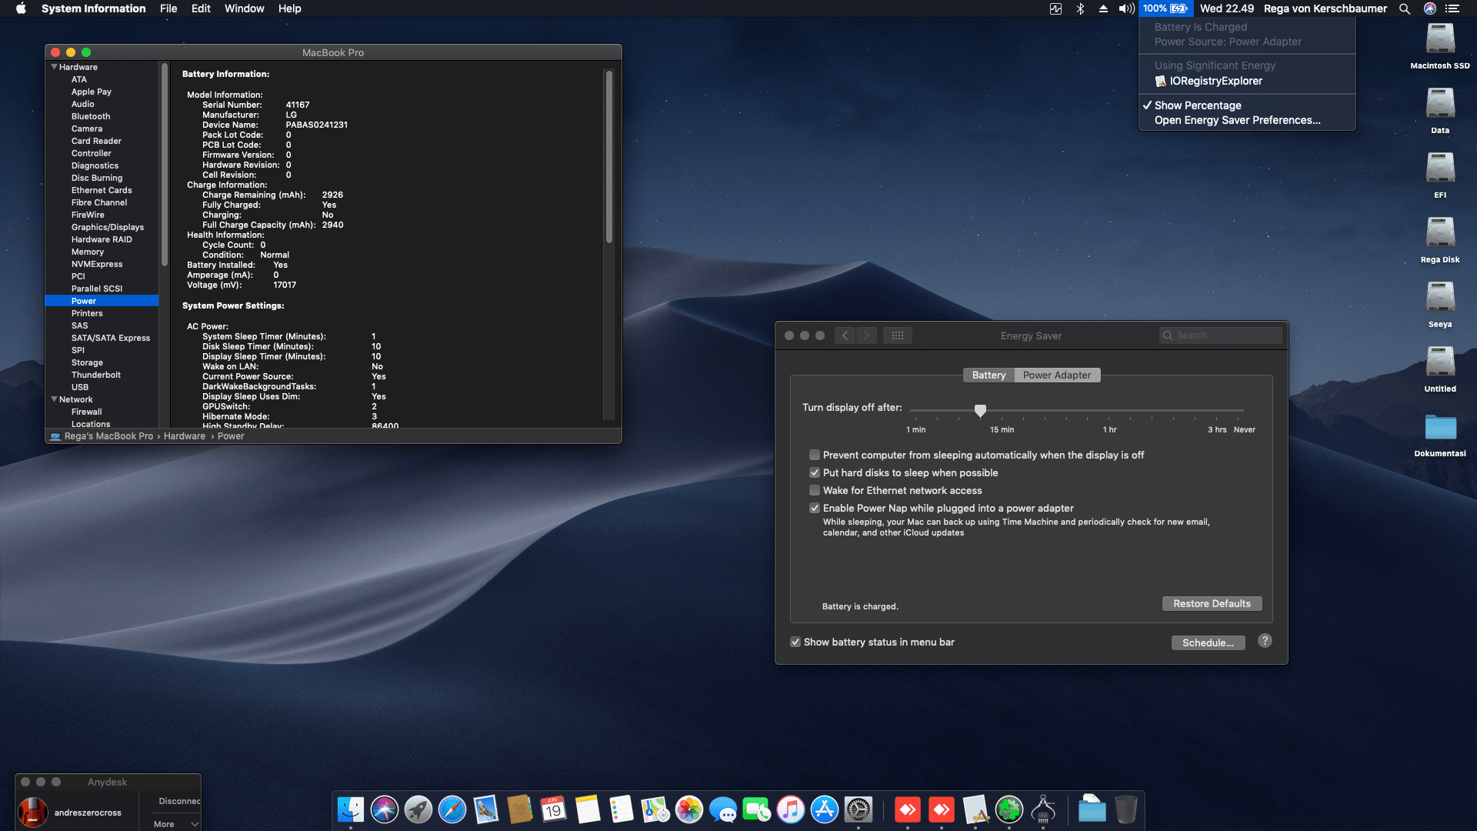Click Restore Defaults button
This screenshot has height=831, width=1477.
click(1212, 603)
